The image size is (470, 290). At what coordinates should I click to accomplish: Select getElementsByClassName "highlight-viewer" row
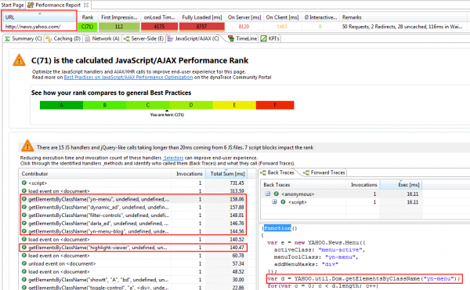133,248
